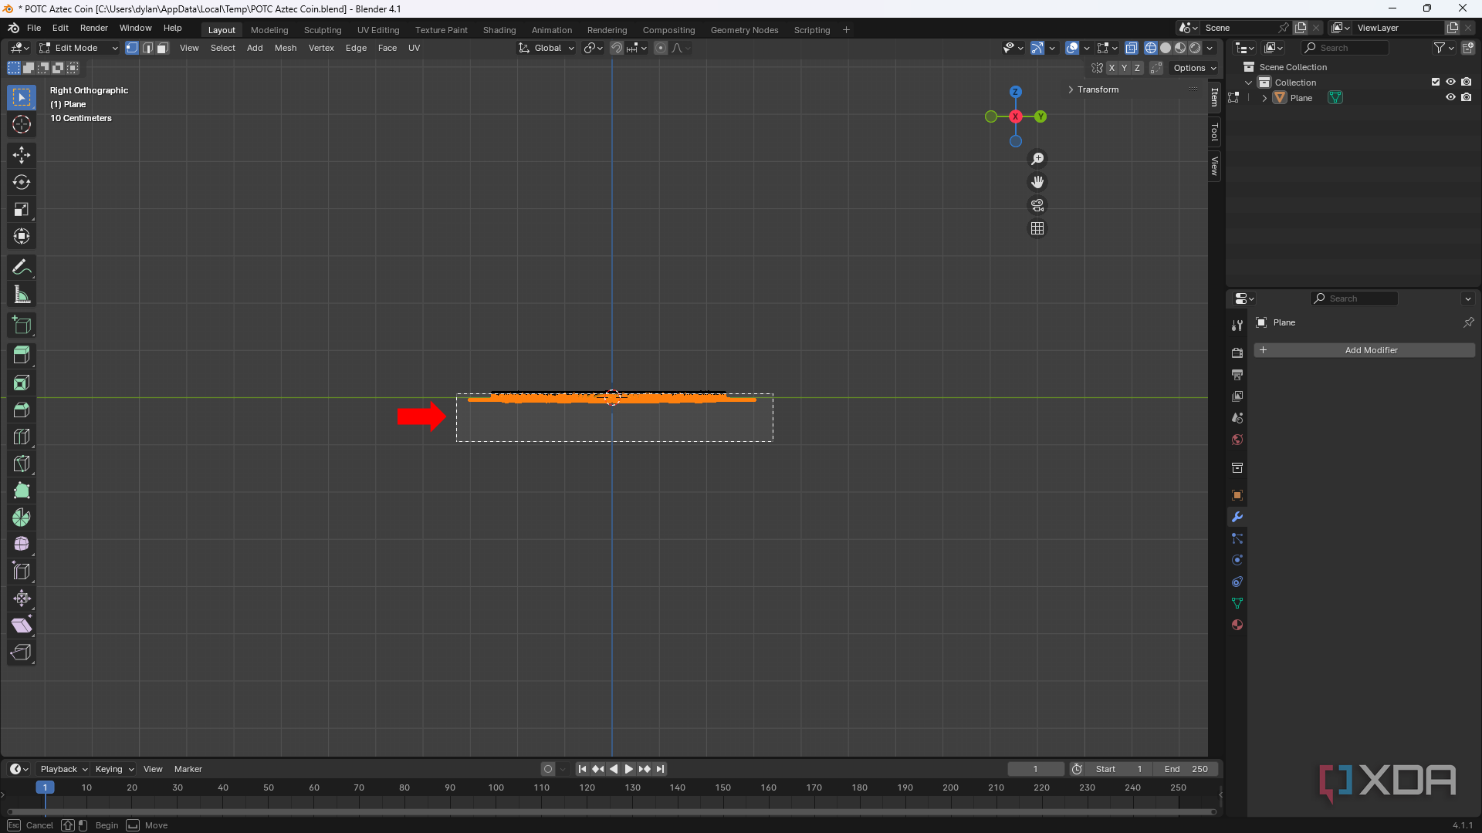
Task: Jump to the last frame playback control
Action: pos(661,769)
